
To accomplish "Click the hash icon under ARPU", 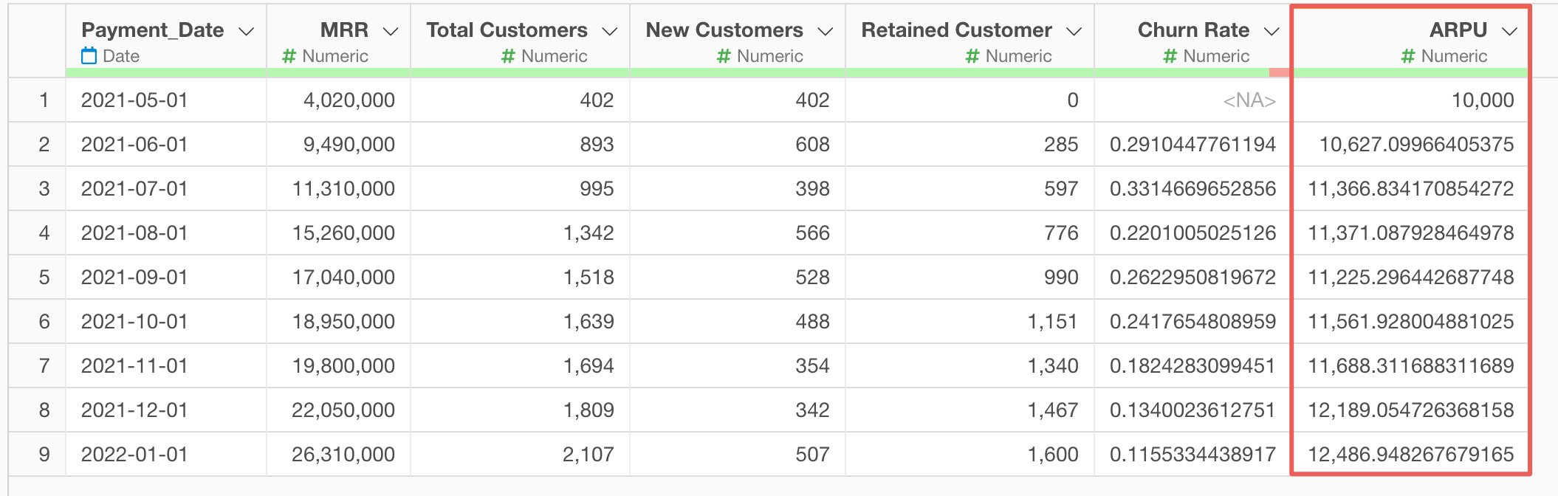I will [x=1408, y=56].
